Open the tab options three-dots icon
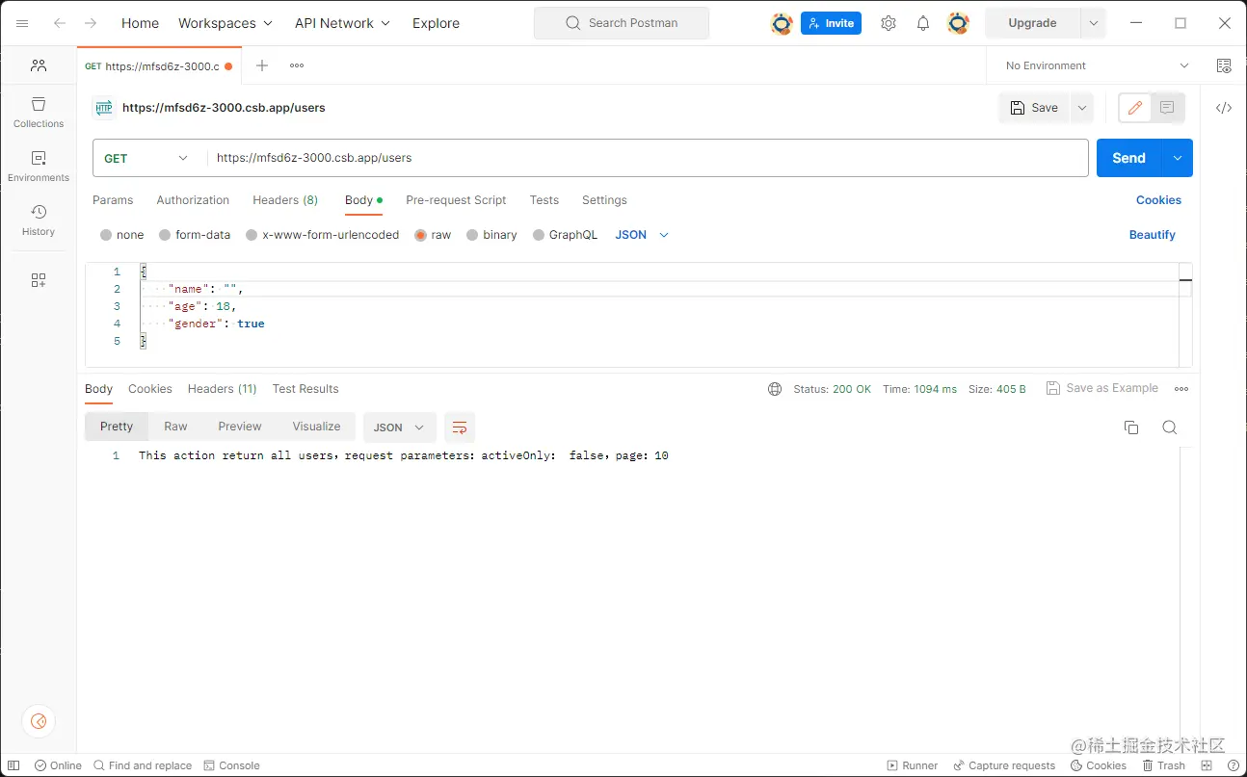Viewport: 1247px width, 777px height. coord(297,65)
